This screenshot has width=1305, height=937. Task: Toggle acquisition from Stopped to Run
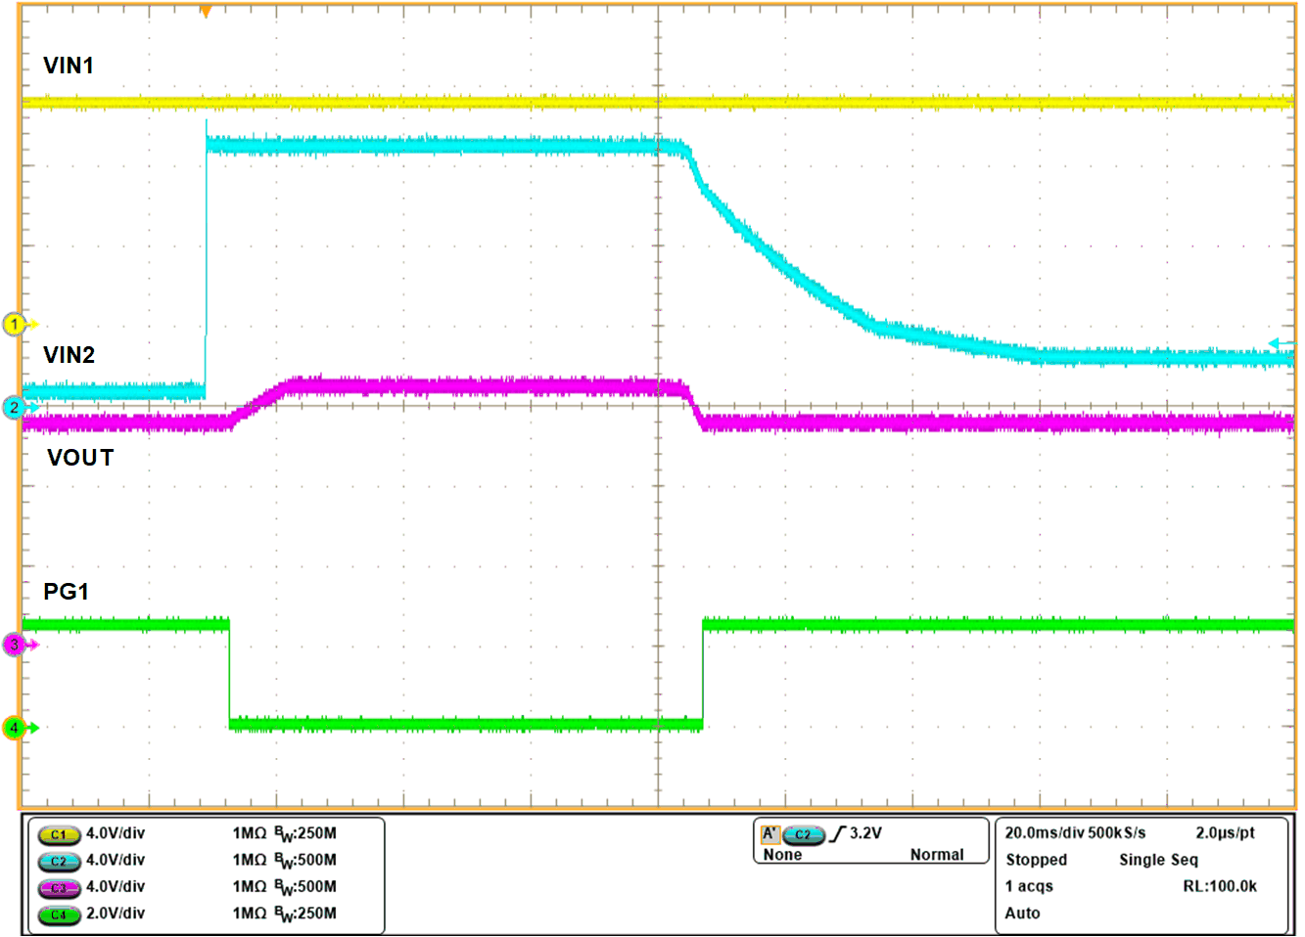coord(1036,861)
